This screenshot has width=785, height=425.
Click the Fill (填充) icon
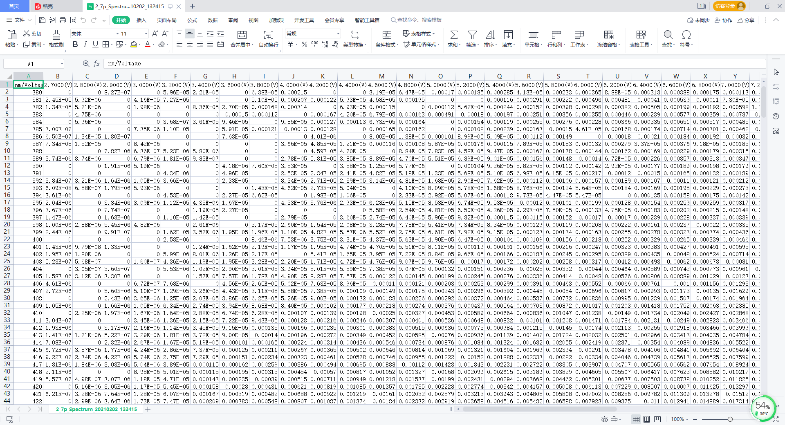click(x=508, y=35)
